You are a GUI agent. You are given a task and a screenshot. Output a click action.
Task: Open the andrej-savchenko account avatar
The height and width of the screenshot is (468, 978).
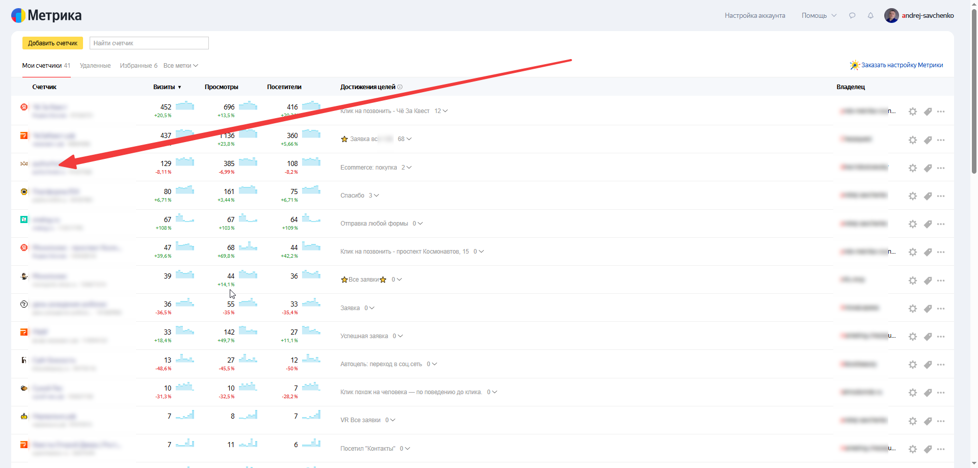(891, 15)
